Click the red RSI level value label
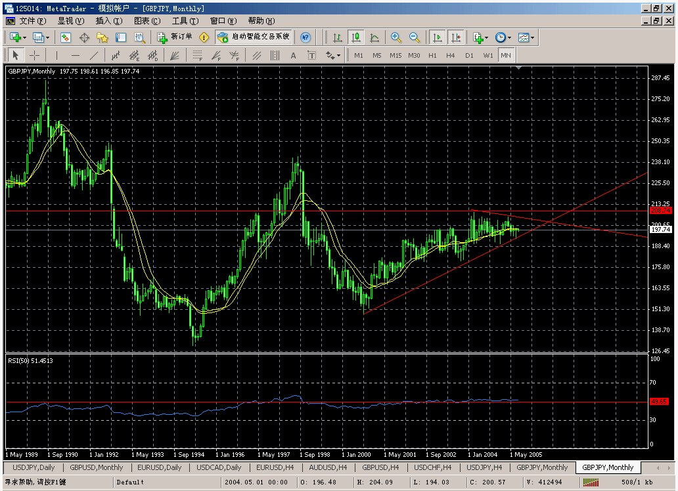This screenshot has height=491, width=678. [x=658, y=401]
